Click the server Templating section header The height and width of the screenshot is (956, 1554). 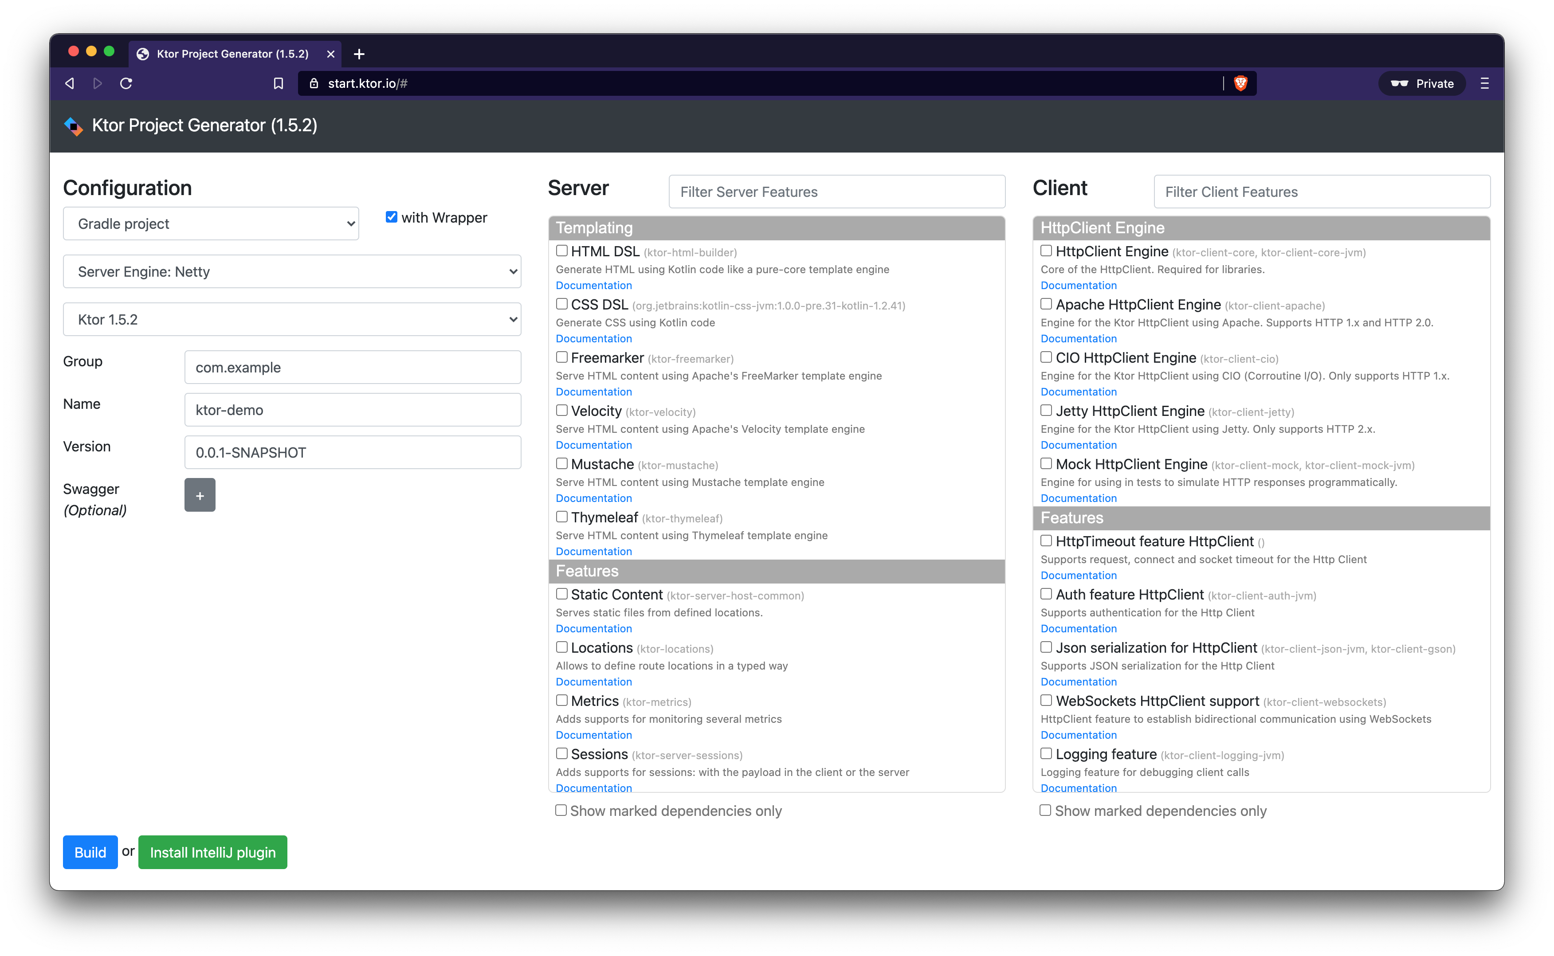point(777,228)
